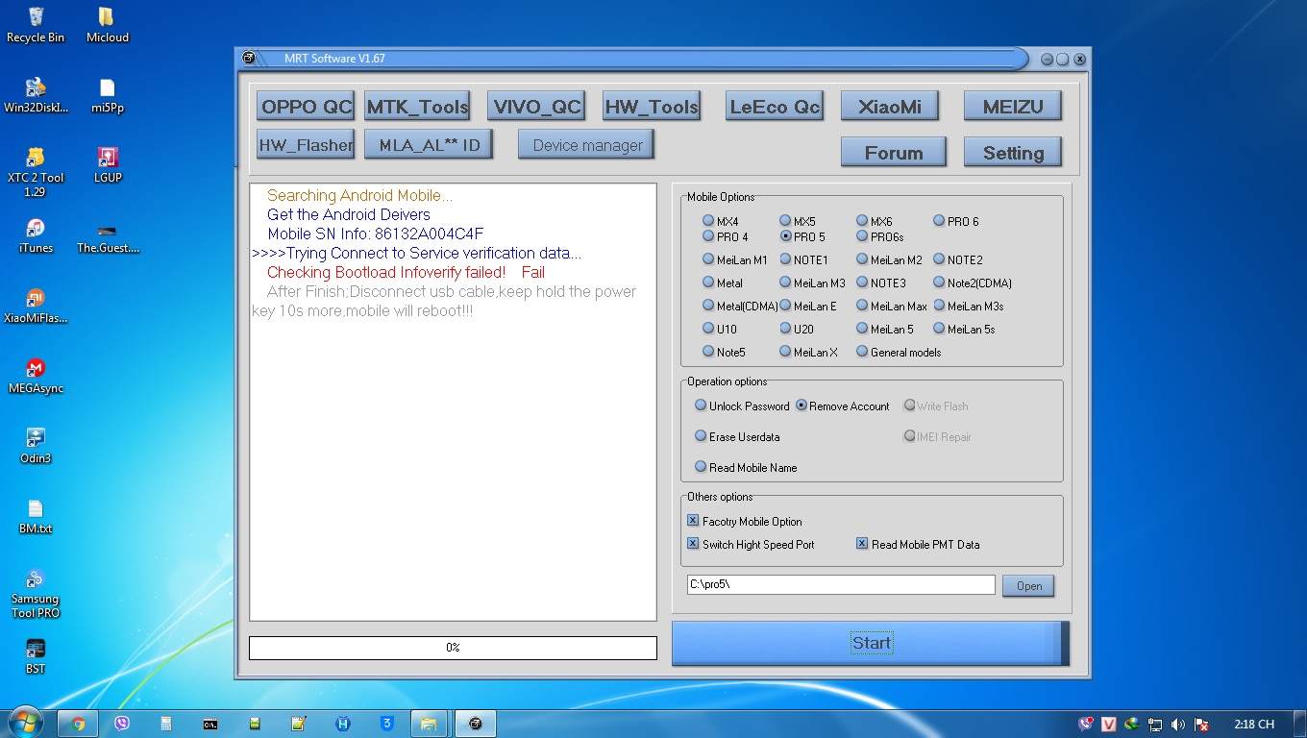
Task: Switch to the XiaoMi tab
Action: (x=890, y=106)
